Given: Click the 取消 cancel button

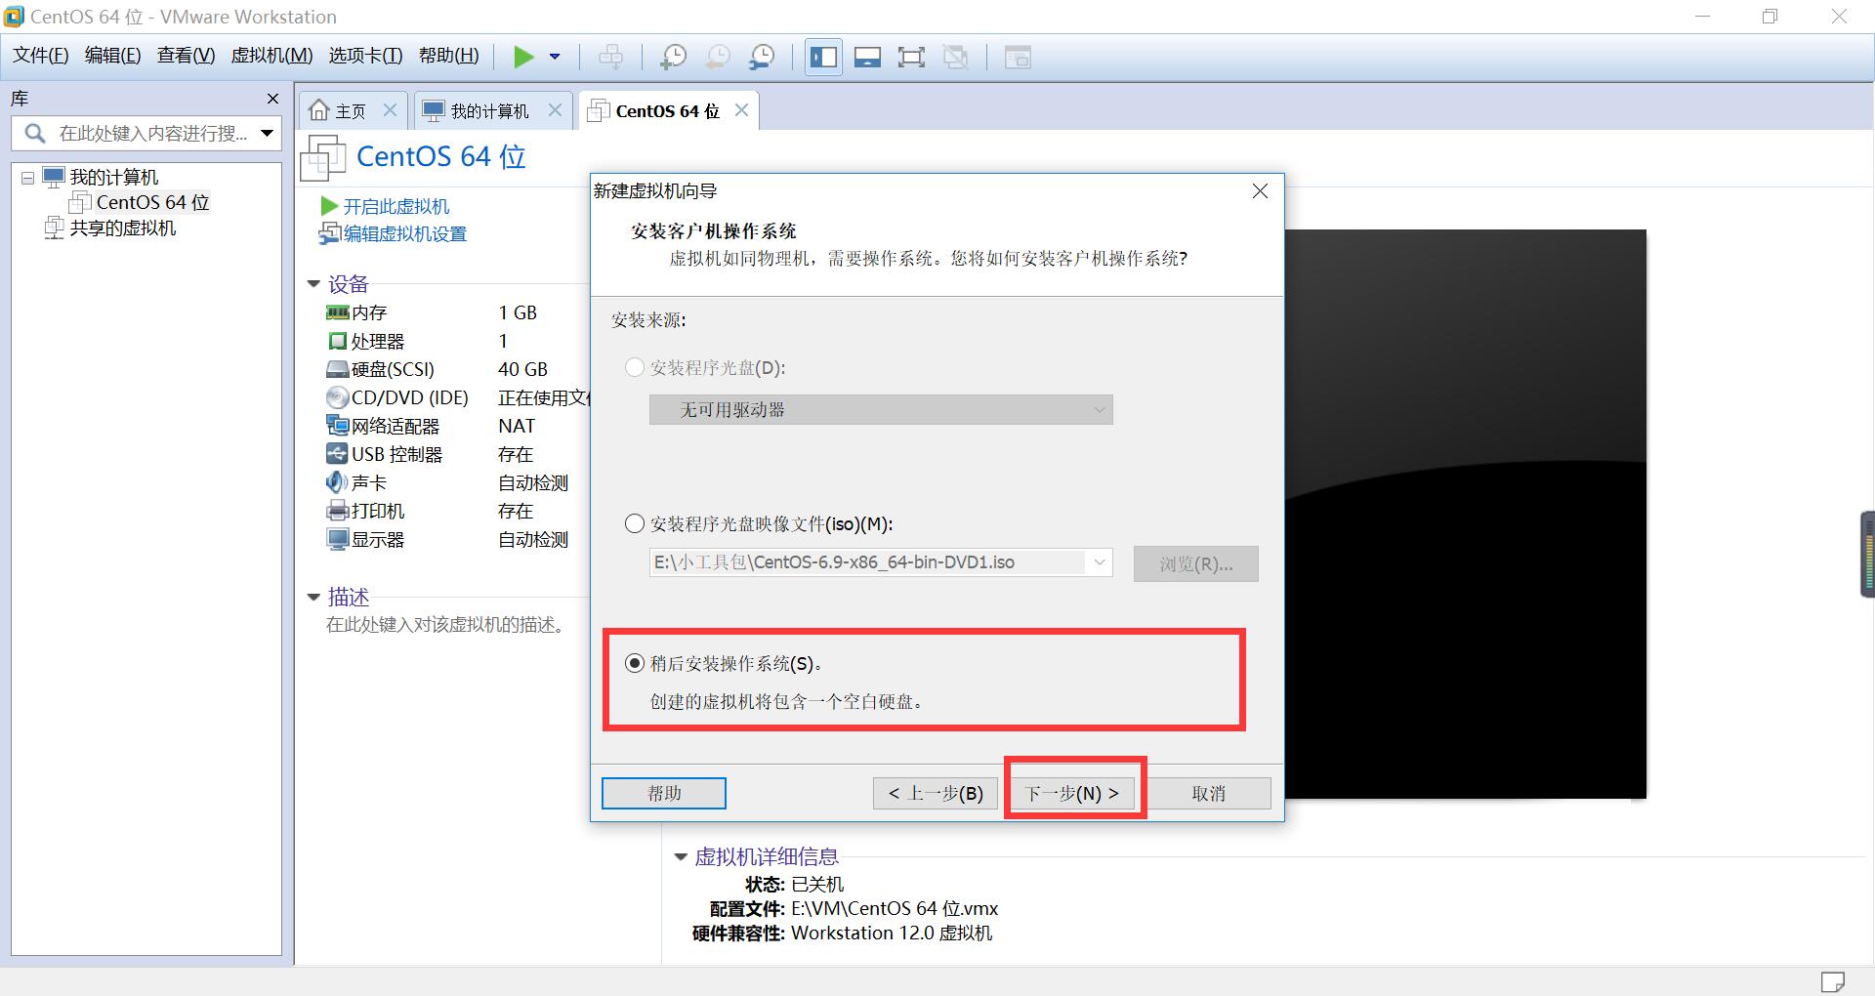Looking at the screenshot, I should 1208,794.
